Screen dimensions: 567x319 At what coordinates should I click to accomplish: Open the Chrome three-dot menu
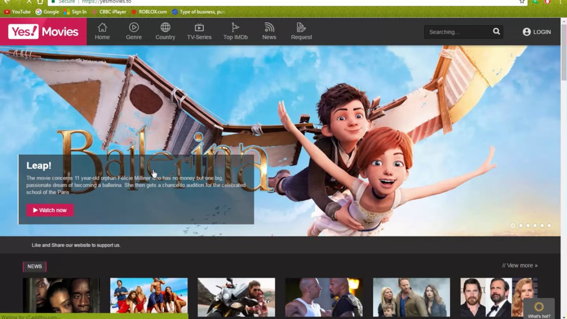click(x=560, y=2)
